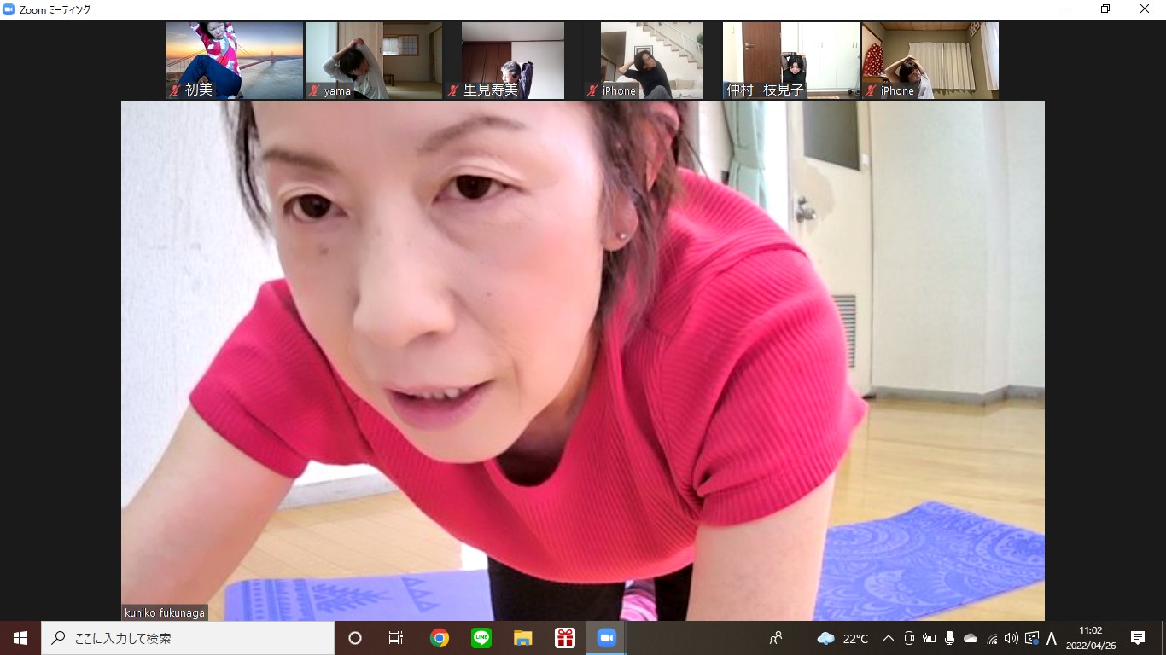The image size is (1166, 655).
Task: Click the muted microphone icon beside 初美
Action: pos(175,90)
